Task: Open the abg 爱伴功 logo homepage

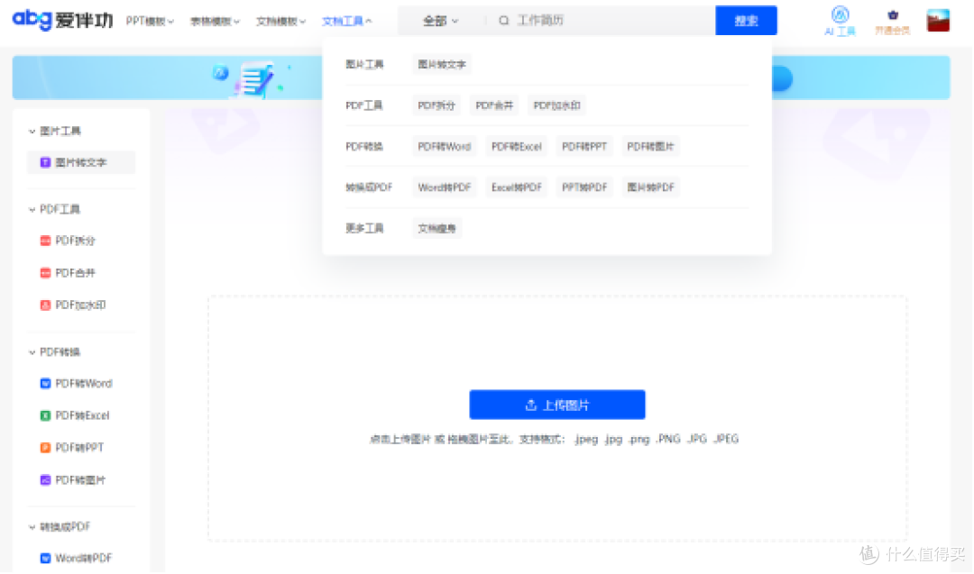Action: tap(63, 20)
